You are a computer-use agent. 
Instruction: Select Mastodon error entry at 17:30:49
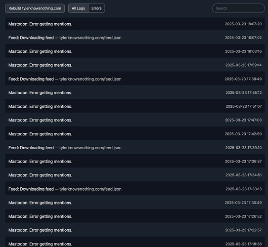[x=135, y=203]
